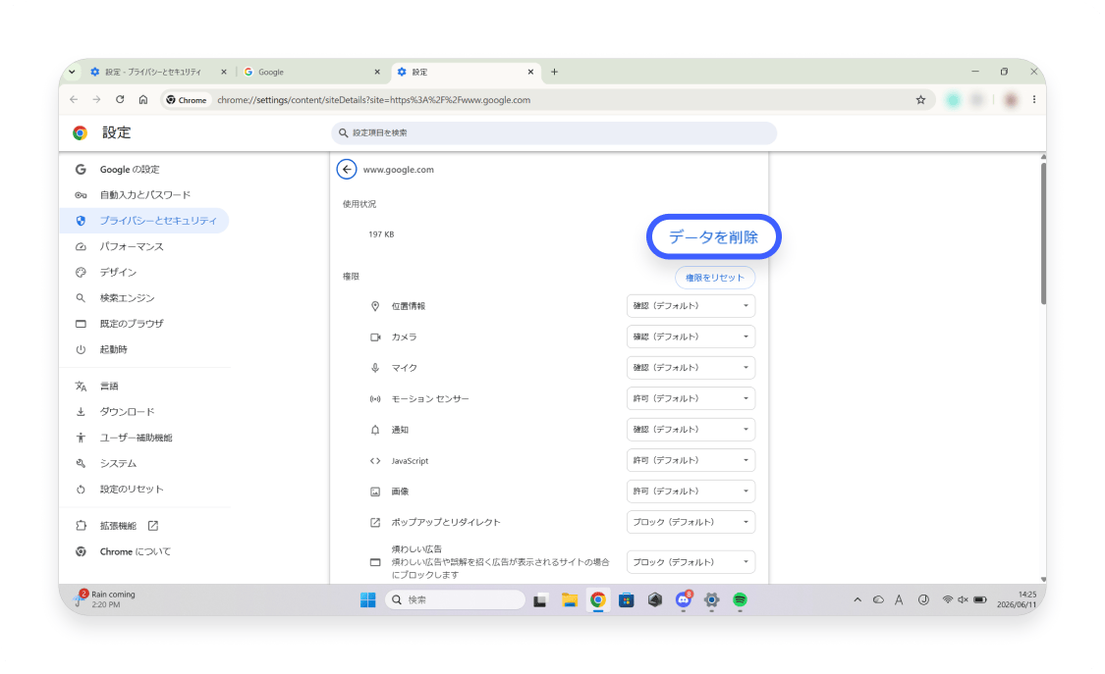The image size is (1105, 674).
Task: Close the 設定 - プライバシーとセキュリティ tab
Action: 223,72
